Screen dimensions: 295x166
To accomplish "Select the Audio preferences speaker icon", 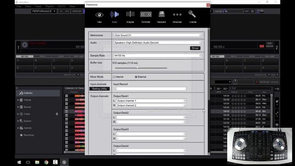I will pos(115,14).
